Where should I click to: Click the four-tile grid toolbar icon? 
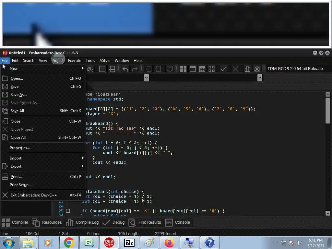183,69
